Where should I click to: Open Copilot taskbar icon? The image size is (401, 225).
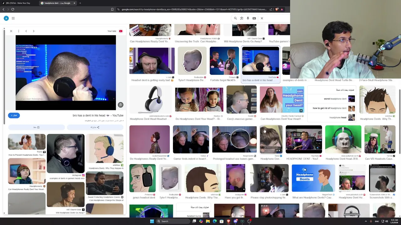click(x=201, y=221)
